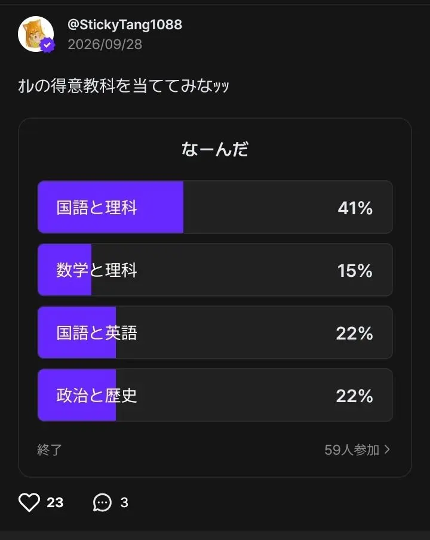Click the comment count 3
Viewport: 430px width, 540px height.
124,502
